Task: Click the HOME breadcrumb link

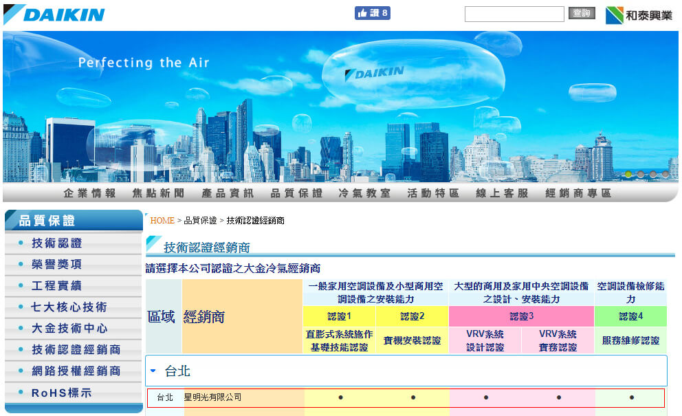Action: pos(162,221)
